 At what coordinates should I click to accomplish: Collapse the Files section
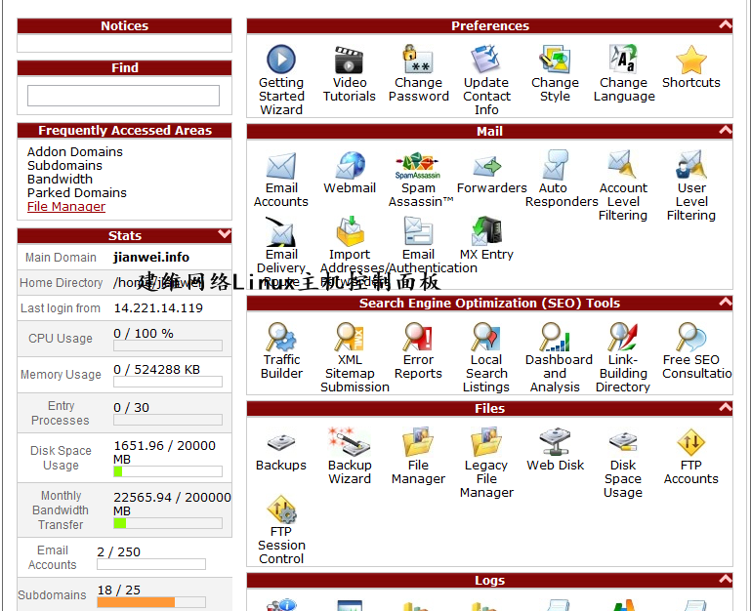726,407
